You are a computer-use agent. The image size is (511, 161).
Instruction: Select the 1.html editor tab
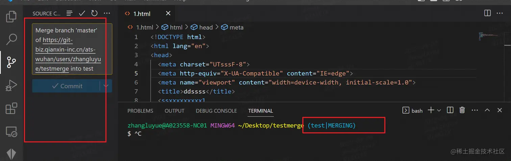(x=141, y=14)
